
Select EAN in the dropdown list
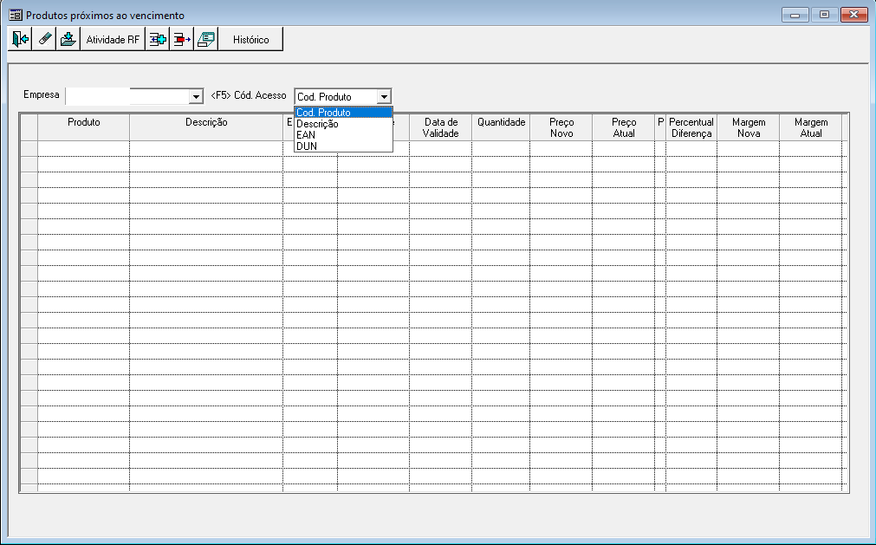(x=344, y=134)
